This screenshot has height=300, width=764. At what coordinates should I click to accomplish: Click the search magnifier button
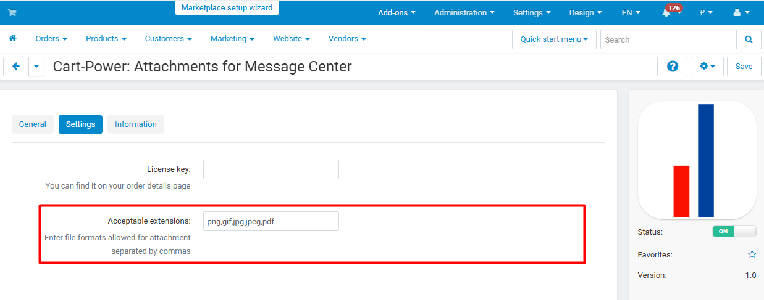[x=749, y=39]
